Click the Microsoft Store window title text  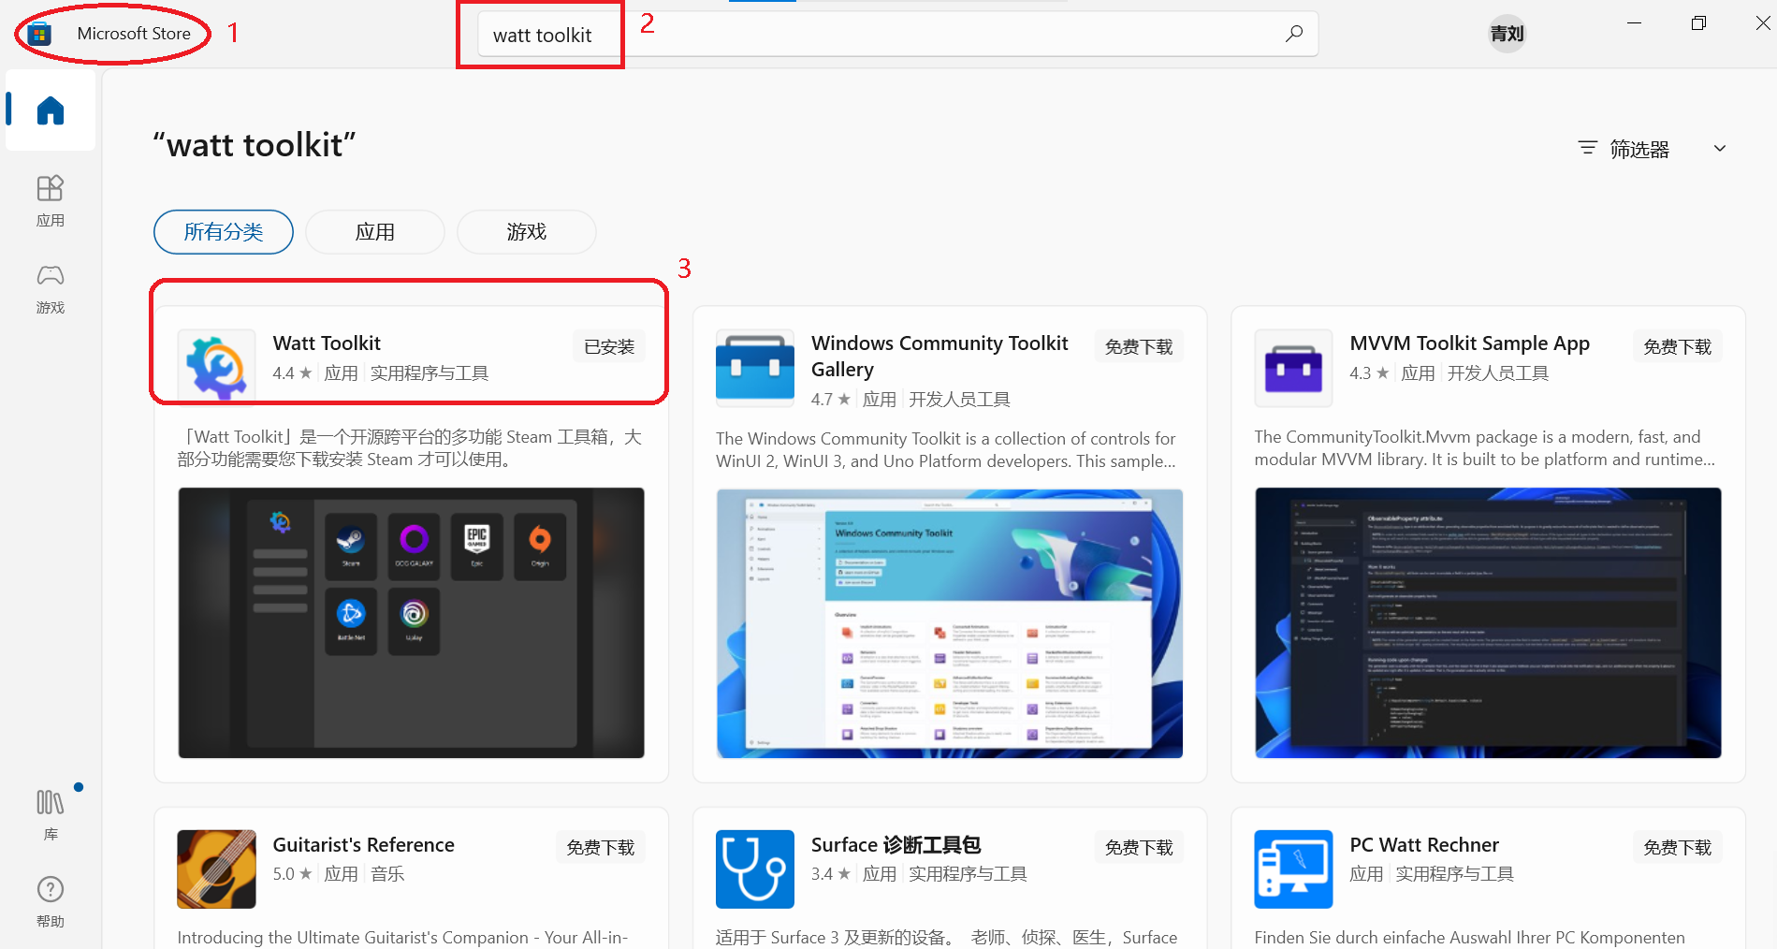134,34
